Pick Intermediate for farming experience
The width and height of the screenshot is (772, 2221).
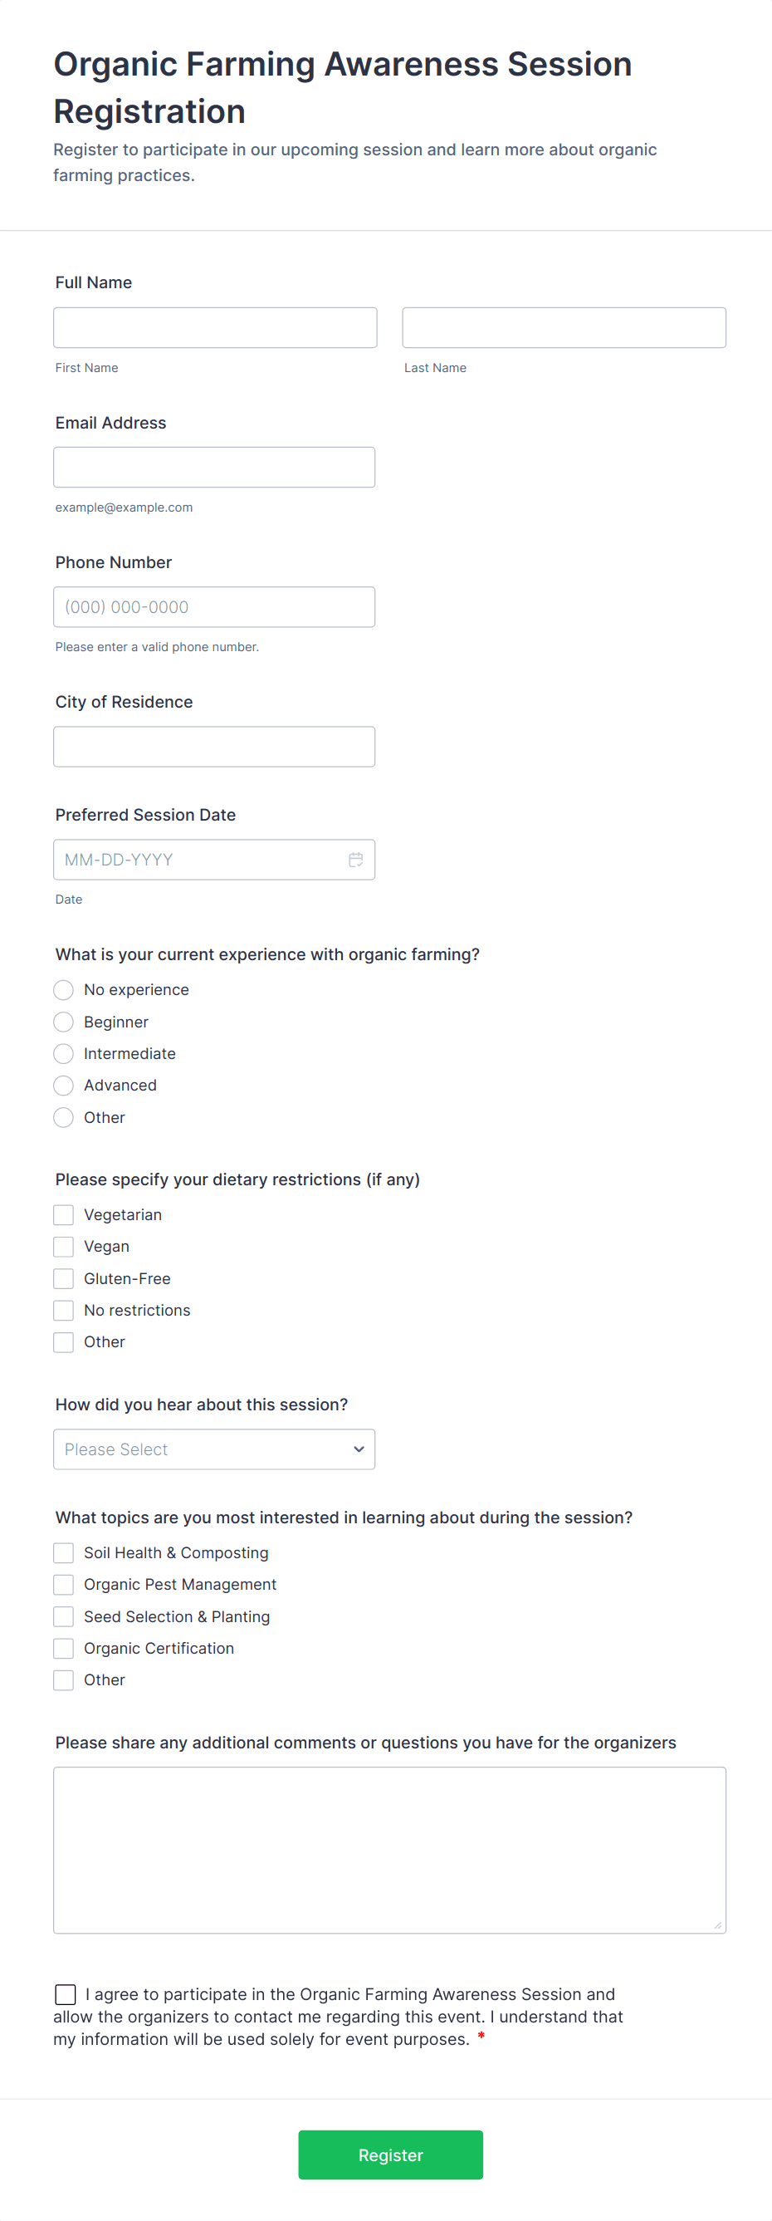coord(63,1052)
